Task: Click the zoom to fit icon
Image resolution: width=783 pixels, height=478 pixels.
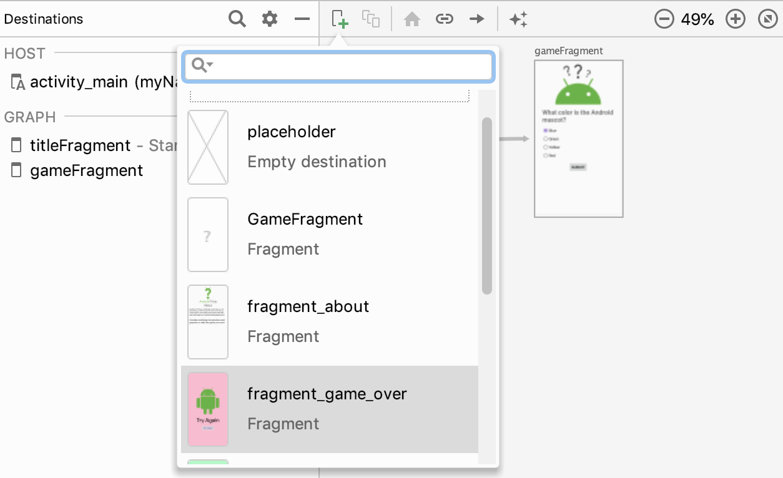Action: pyautogui.click(x=767, y=19)
